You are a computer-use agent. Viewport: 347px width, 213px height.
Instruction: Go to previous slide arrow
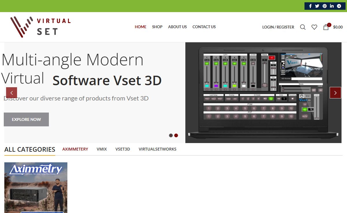12,93
